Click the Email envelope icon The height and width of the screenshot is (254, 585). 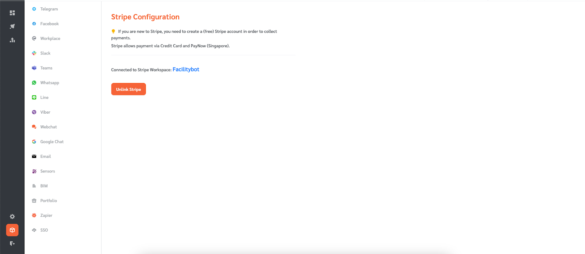[34, 156]
